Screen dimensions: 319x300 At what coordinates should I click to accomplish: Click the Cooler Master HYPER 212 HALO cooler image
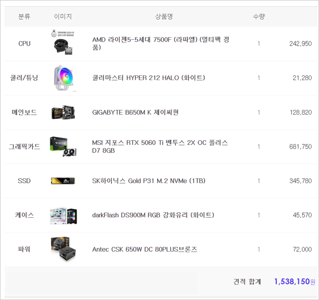click(x=63, y=78)
